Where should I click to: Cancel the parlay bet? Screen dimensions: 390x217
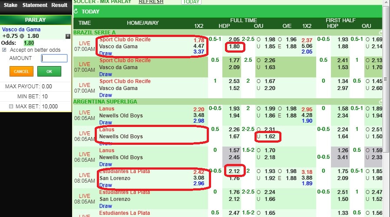[x=21, y=71]
